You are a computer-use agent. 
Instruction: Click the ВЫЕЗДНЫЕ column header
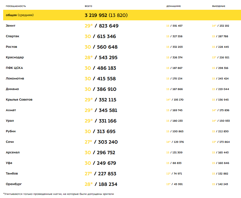tap(219, 6)
